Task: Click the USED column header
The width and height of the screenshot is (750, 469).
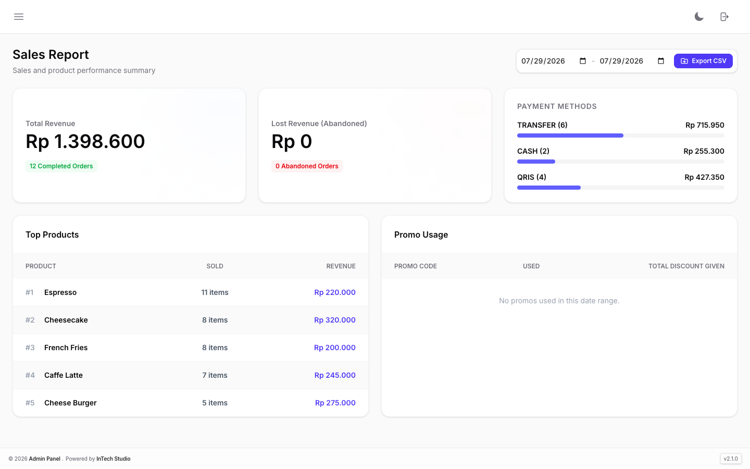Action: click(531, 266)
